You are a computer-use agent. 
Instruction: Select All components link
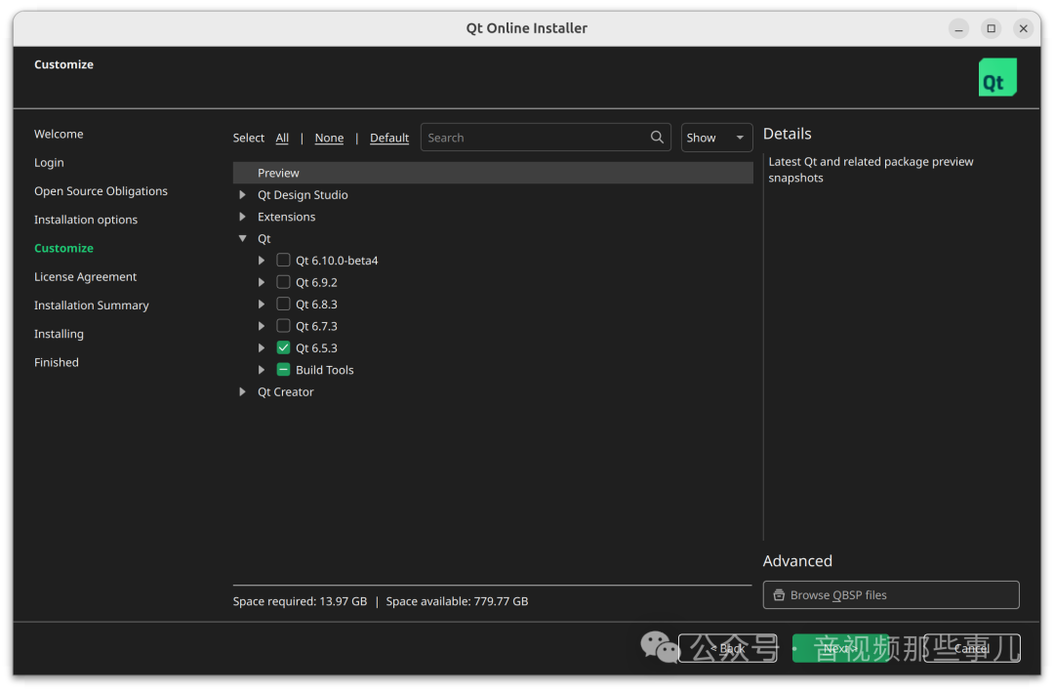282,138
